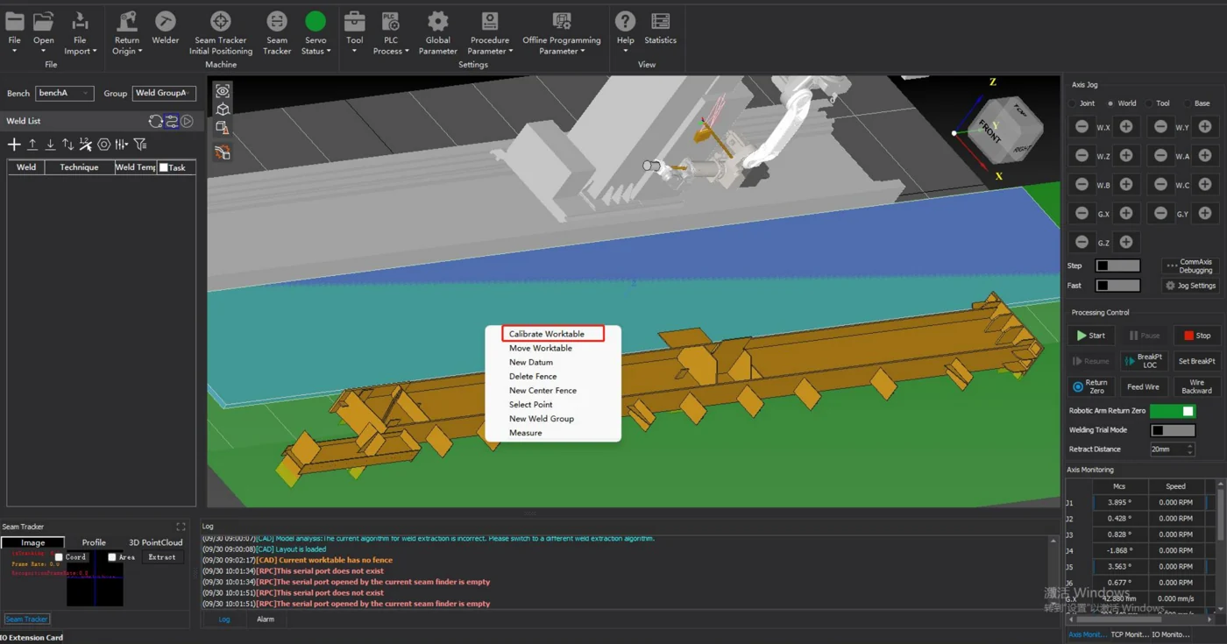Click the Welder toolbar icon
Viewport: 1227px width, 644px height.
click(165, 28)
